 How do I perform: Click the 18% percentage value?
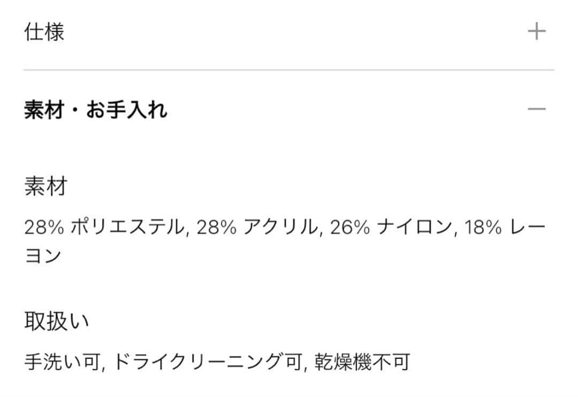[483, 228]
